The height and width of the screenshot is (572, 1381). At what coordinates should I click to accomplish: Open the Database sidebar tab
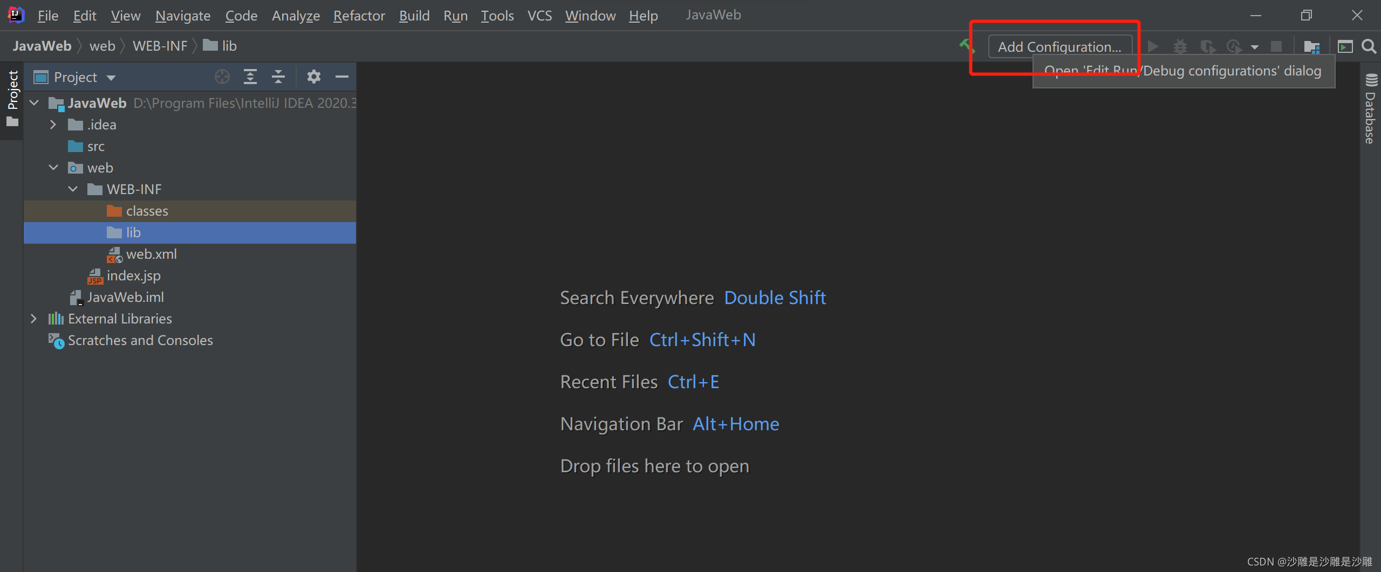pos(1371,108)
